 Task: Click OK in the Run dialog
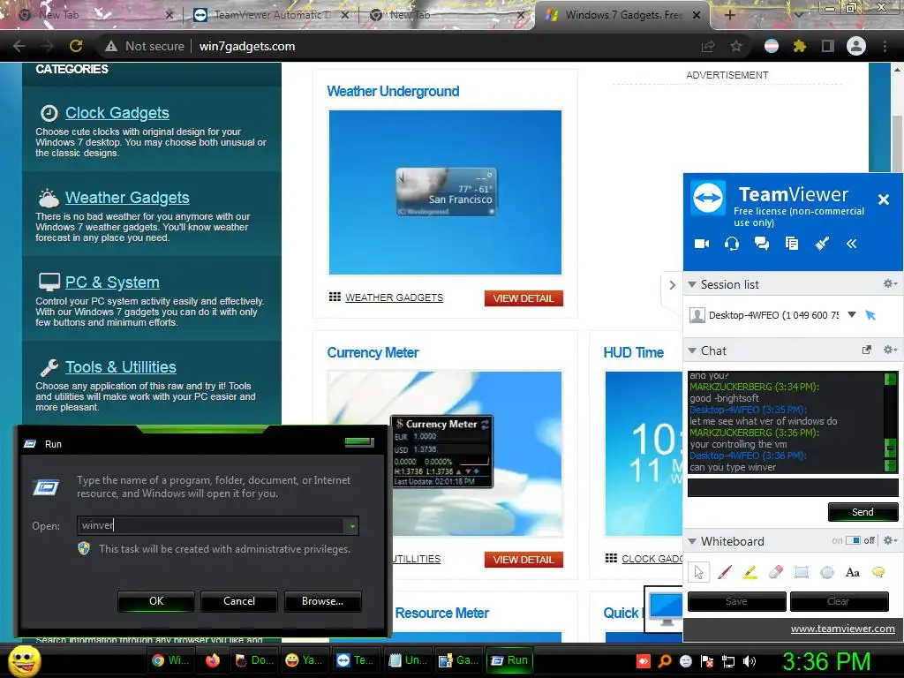[x=156, y=600]
